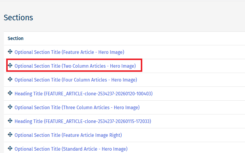245x153 pixels.
Task: Click move icon for Feature Article - Hero Image
Action: [x=10, y=52]
